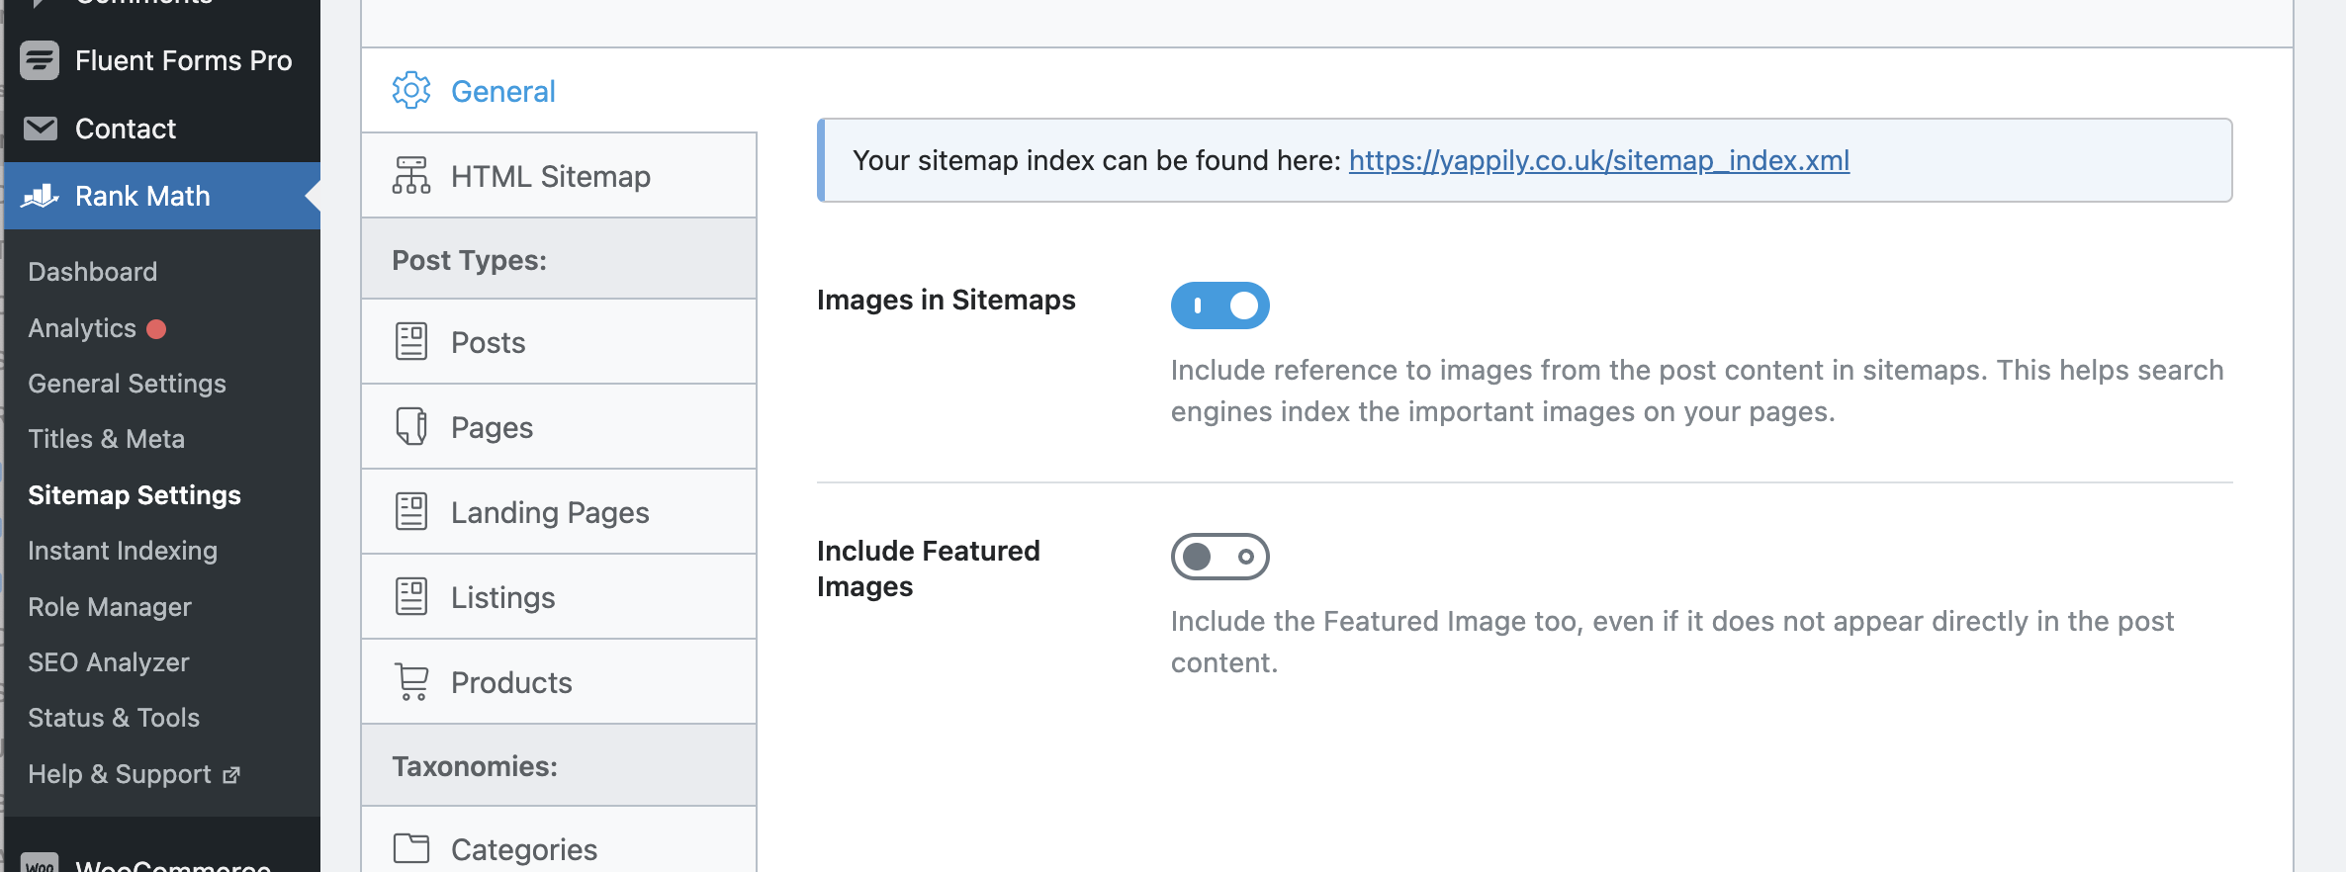Click the Contact envelope icon
This screenshot has width=2346, height=872.
40,129
